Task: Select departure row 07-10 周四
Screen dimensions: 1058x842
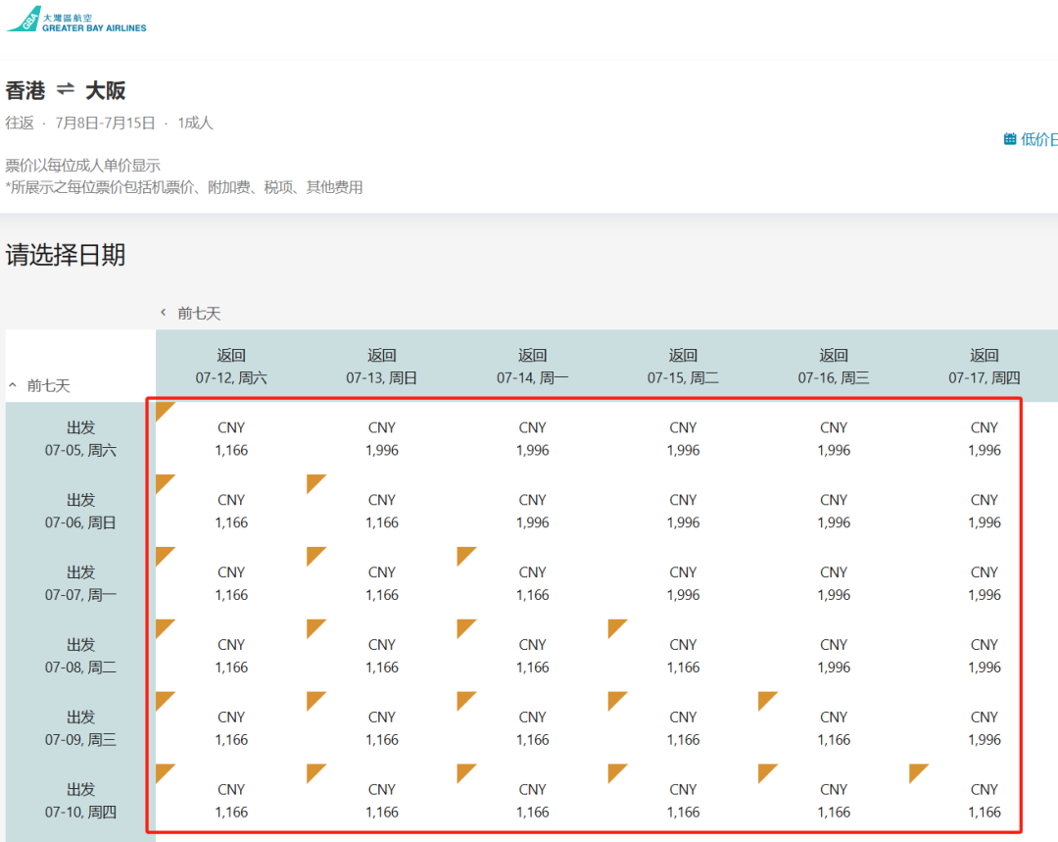Action: pyautogui.click(x=81, y=800)
